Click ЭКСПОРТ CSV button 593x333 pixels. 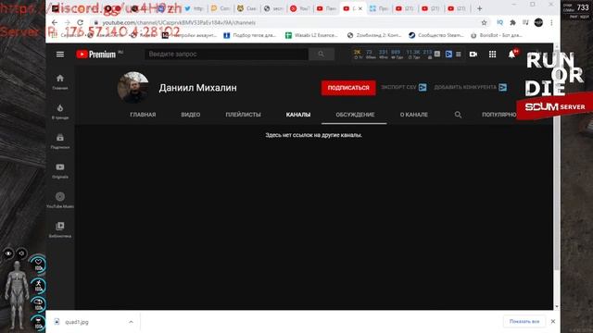tap(404, 87)
